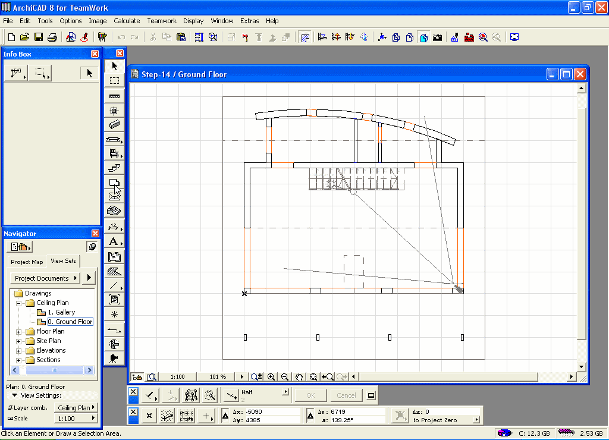The width and height of the screenshot is (609, 440).
Task: Toggle the navigator preview button
Action: pos(92,246)
